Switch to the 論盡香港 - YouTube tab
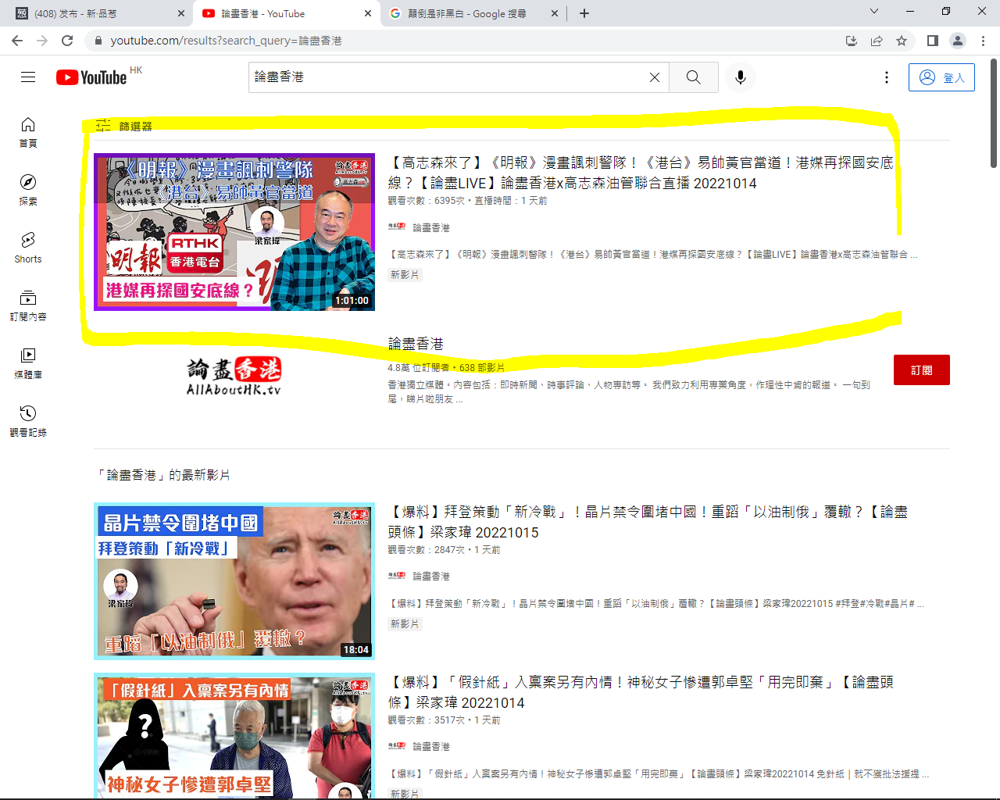The width and height of the screenshot is (1000, 800). pyautogui.click(x=287, y=13)
